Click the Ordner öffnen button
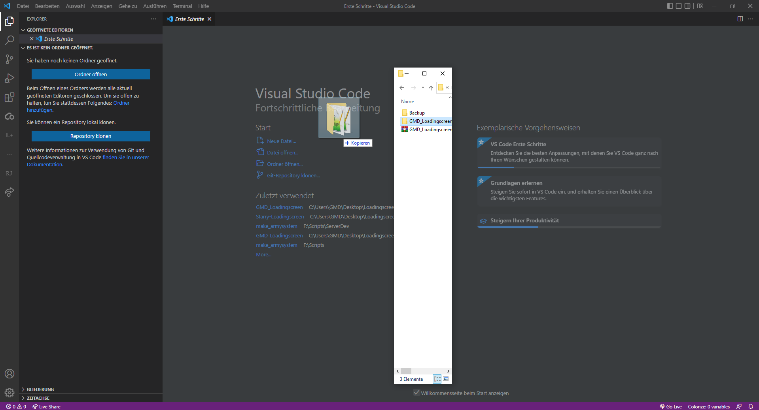Screen dimensions: 759x410 point(91,74)
